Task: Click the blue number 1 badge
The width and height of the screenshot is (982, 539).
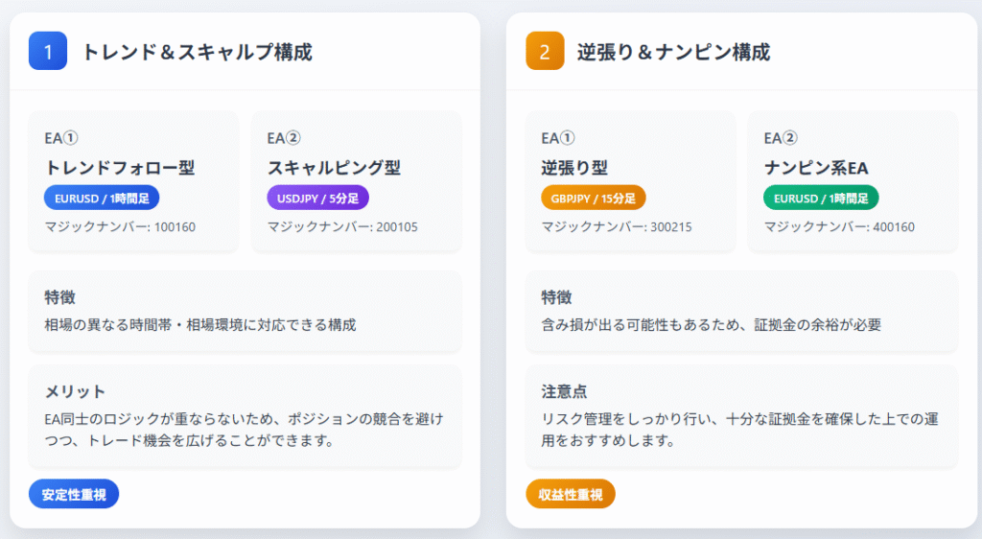Action: pos(48,51)
